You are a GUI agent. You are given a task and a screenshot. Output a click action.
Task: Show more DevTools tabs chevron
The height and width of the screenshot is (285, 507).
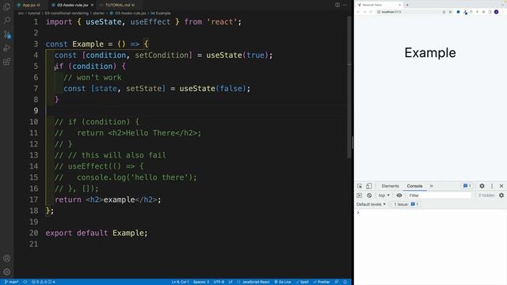point(431,186)
